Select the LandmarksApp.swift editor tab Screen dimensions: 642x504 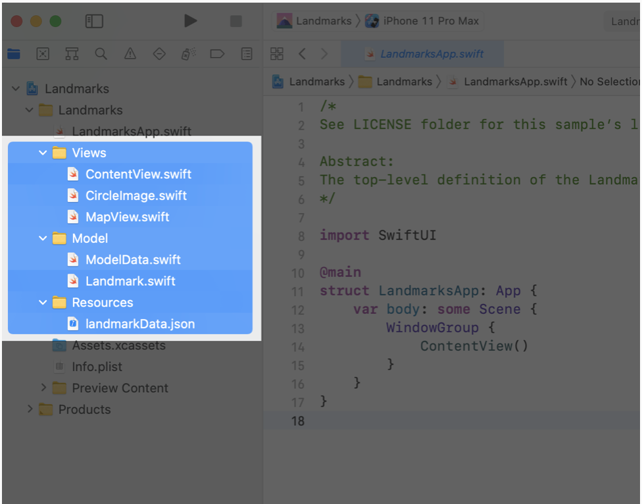422,54
